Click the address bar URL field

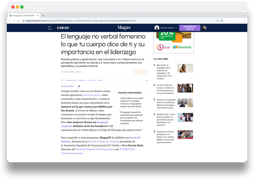(123, 21)
